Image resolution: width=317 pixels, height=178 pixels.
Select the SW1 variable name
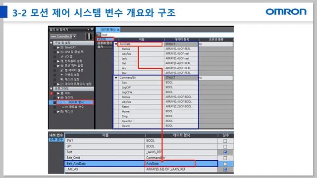105,140
